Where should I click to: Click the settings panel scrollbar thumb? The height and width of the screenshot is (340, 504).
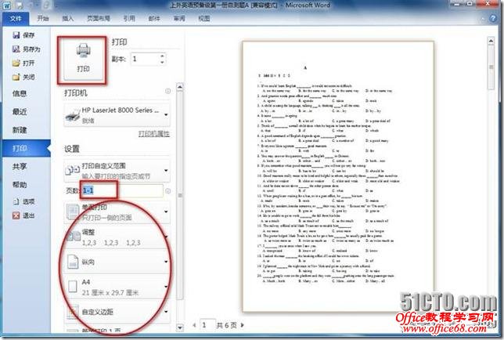pos(180,195)
